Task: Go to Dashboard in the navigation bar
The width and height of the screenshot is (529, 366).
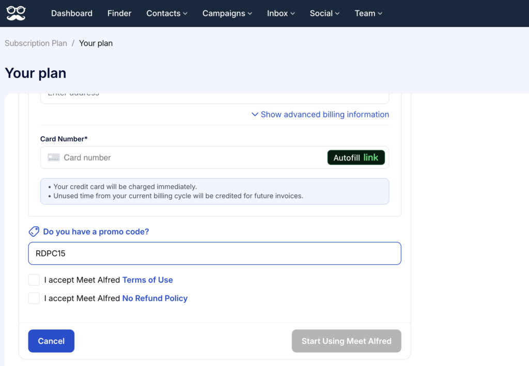Action: [72, 13]
